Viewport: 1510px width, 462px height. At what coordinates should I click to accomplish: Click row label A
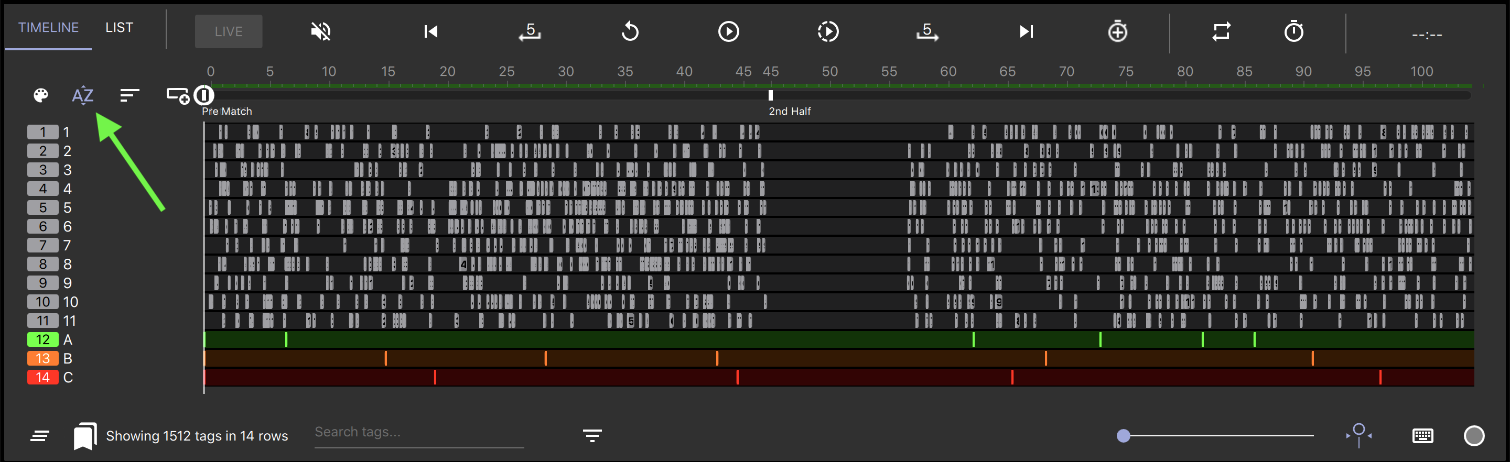pyautogui.click(x=68, y=339)
